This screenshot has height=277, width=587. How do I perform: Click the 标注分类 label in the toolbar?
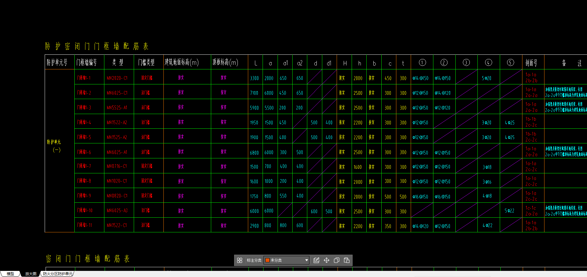point(254,260)
